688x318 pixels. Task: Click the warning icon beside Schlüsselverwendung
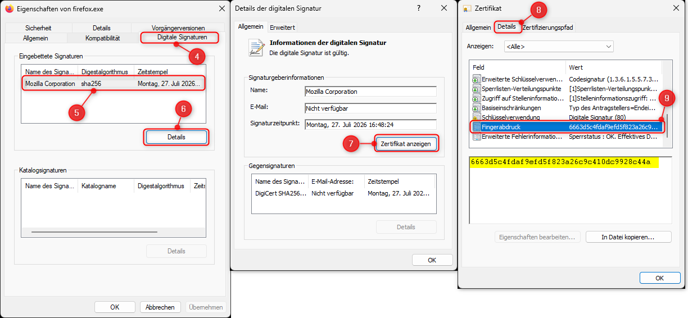click(477, 117)
